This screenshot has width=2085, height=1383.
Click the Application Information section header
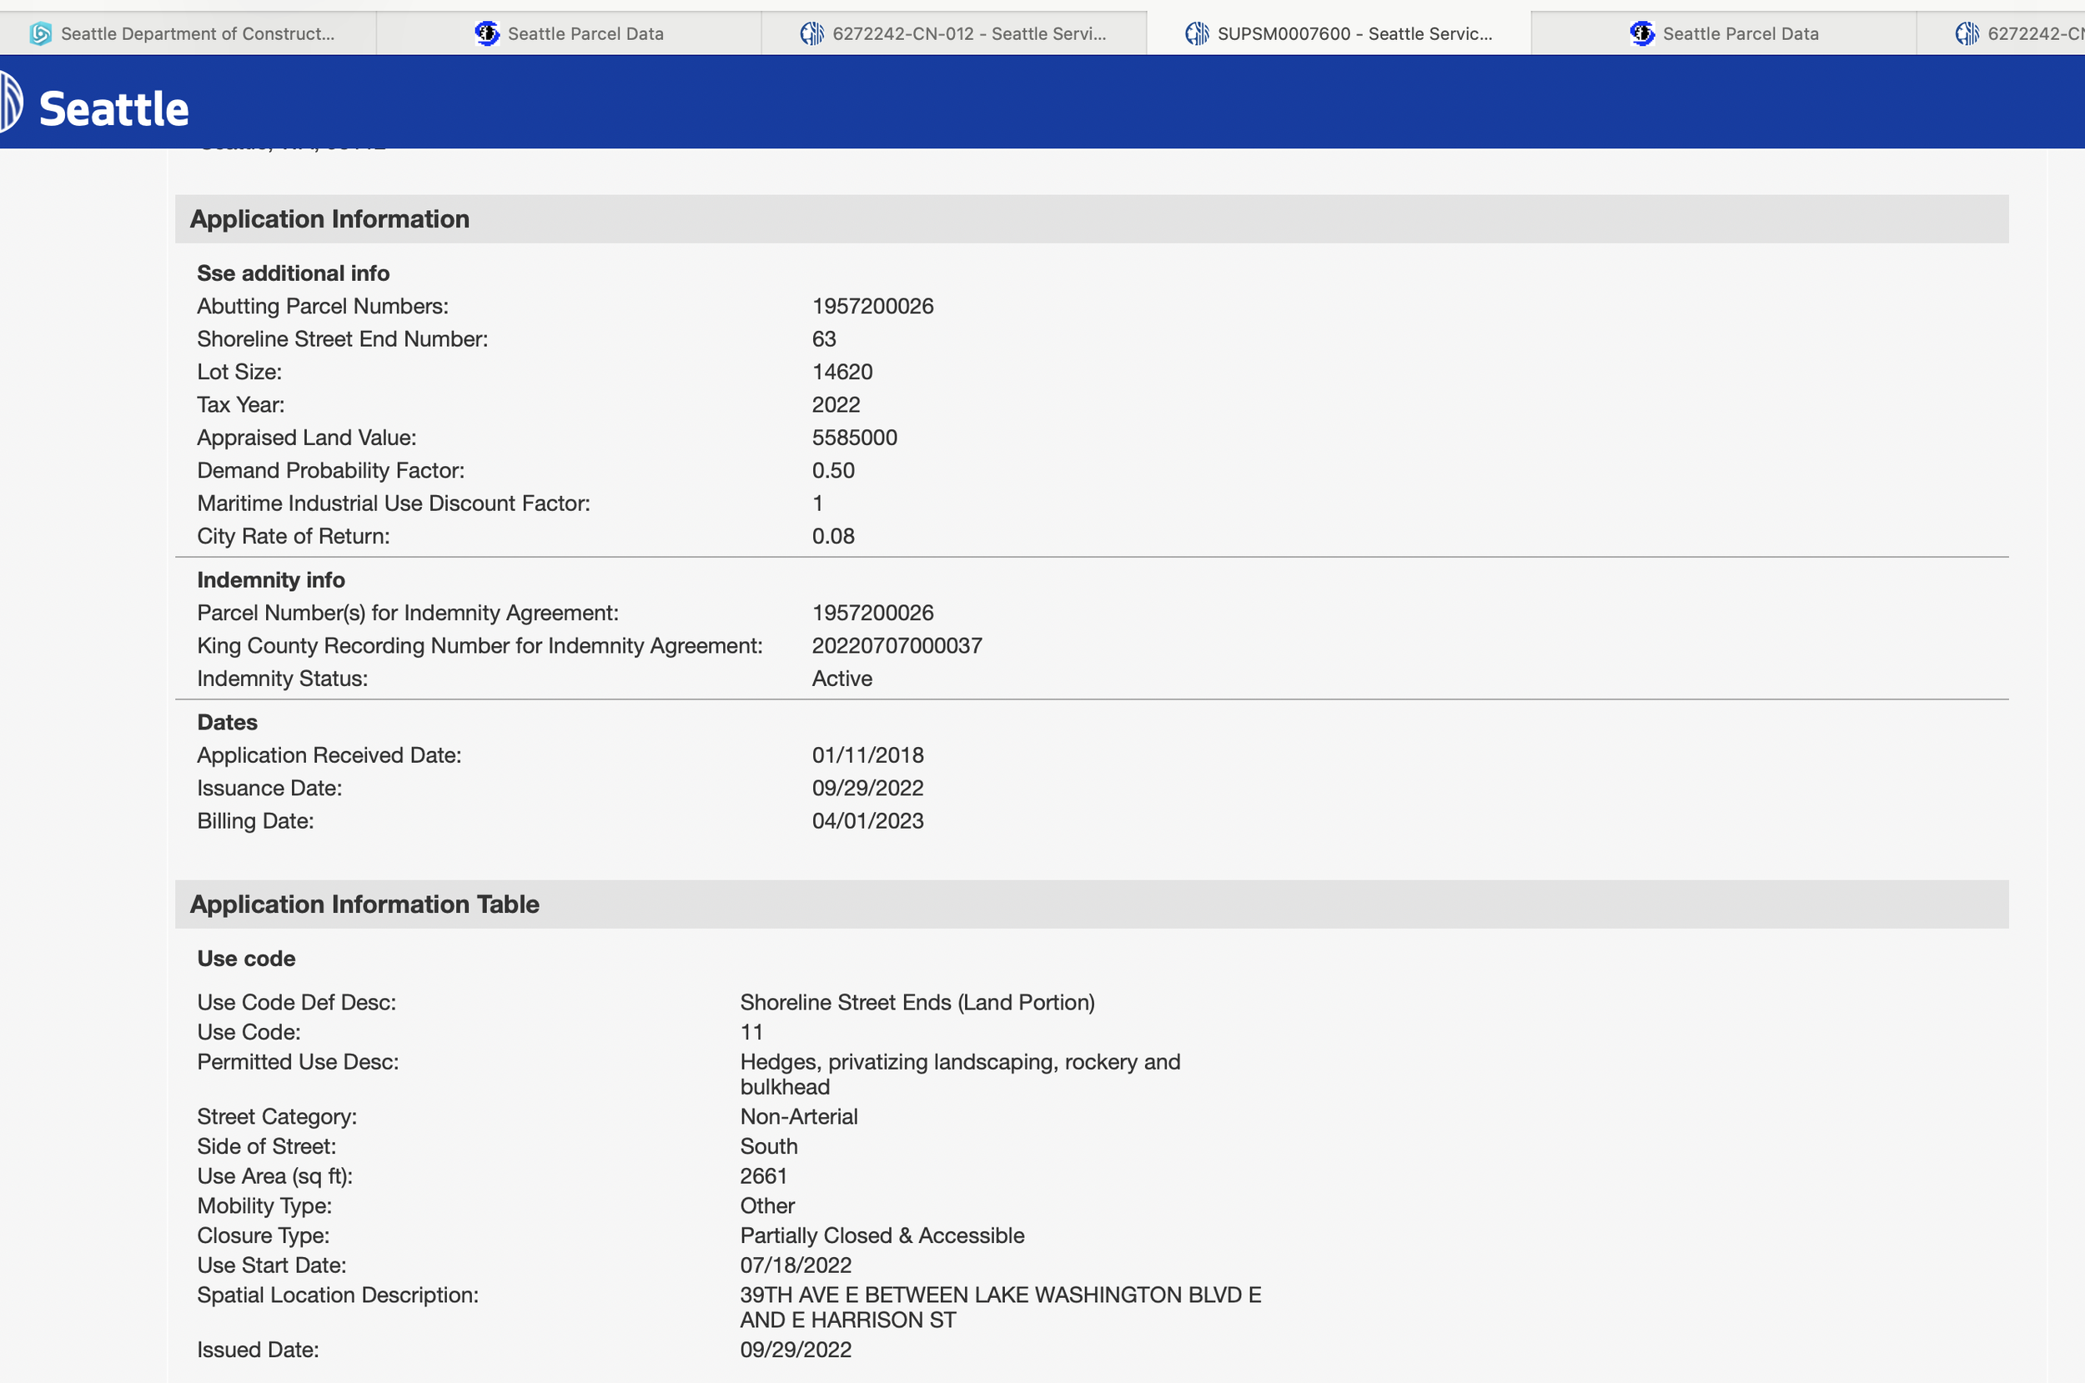point(329,218)
